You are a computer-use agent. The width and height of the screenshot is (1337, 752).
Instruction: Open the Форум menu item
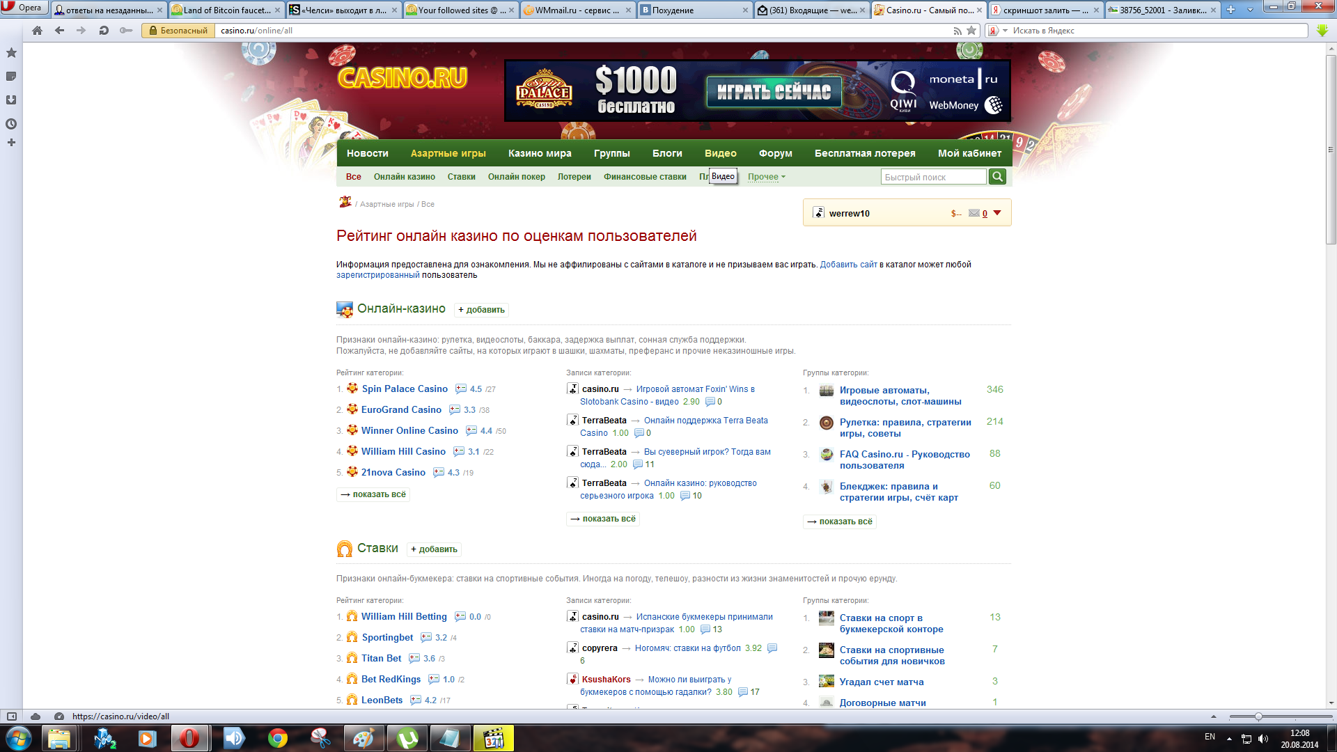(x=775, y=153)
